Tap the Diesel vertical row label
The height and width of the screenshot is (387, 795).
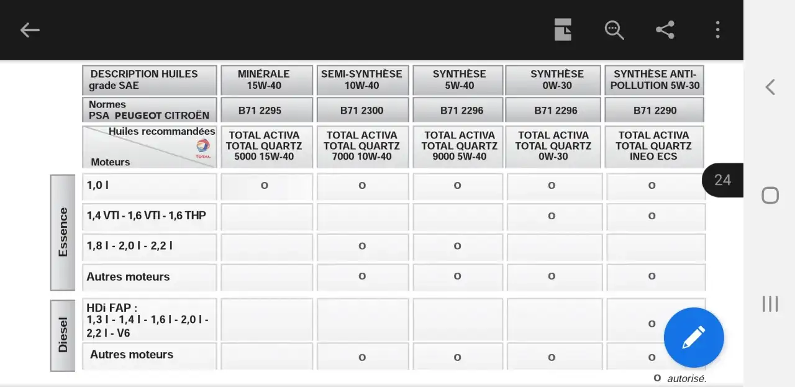click(63, 335)
